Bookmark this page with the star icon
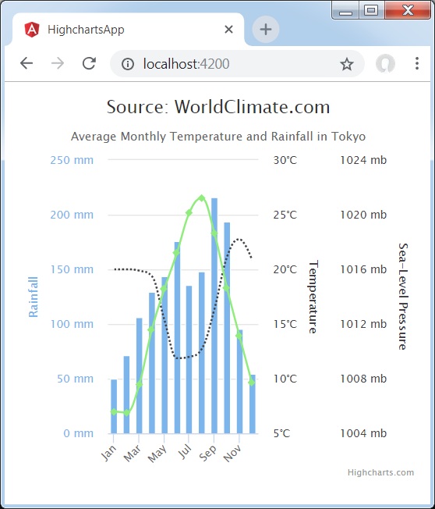The image size is (435, 509). (346, 64)
